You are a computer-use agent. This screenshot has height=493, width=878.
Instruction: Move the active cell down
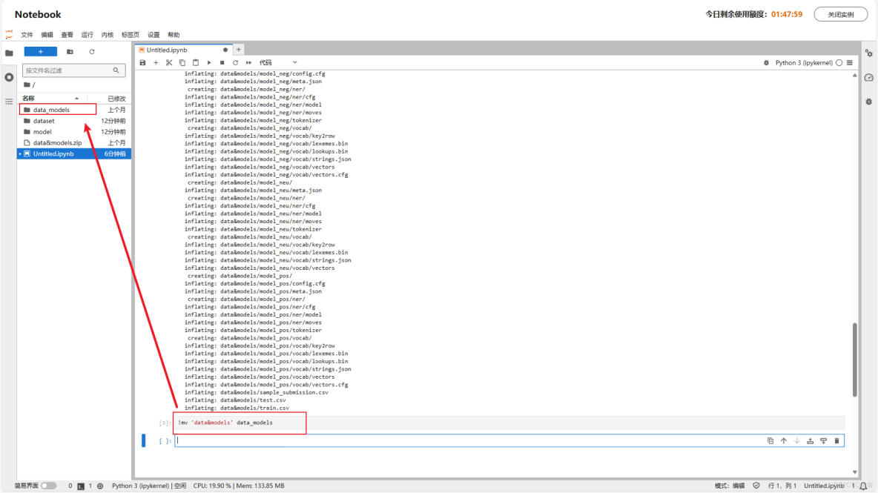coord(797,441)
